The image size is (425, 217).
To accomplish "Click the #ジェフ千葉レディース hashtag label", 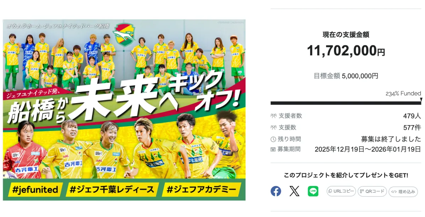I will 112,190.
